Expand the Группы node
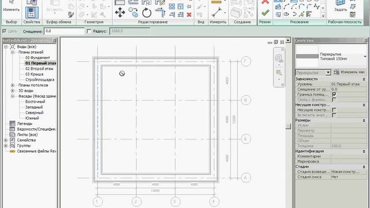 pyautogui.click(x=6, y=146)
